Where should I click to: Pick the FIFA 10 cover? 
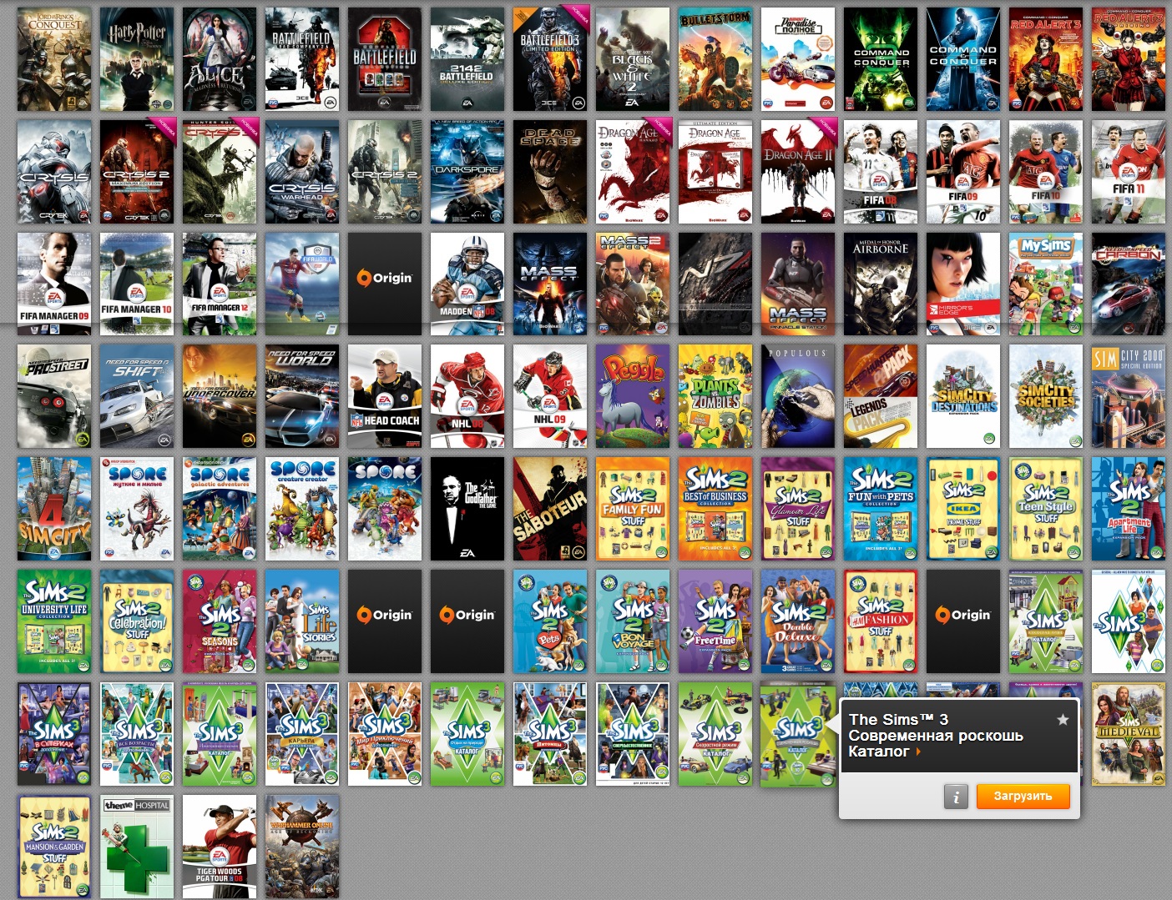coord(1046,172)
